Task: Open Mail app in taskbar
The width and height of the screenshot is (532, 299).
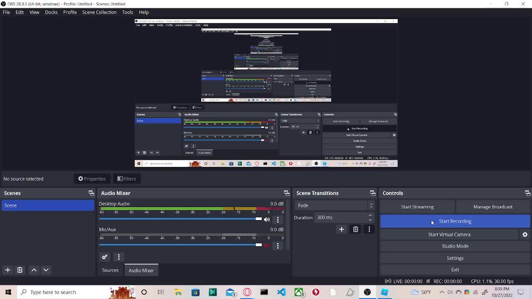Action: click(x=230, y=292)
